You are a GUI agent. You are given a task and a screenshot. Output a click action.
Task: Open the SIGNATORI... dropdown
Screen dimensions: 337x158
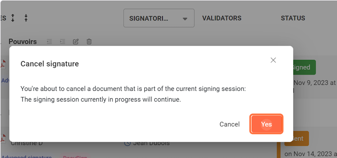[159, 18]
